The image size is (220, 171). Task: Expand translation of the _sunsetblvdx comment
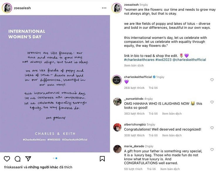(x=172, y=114)
